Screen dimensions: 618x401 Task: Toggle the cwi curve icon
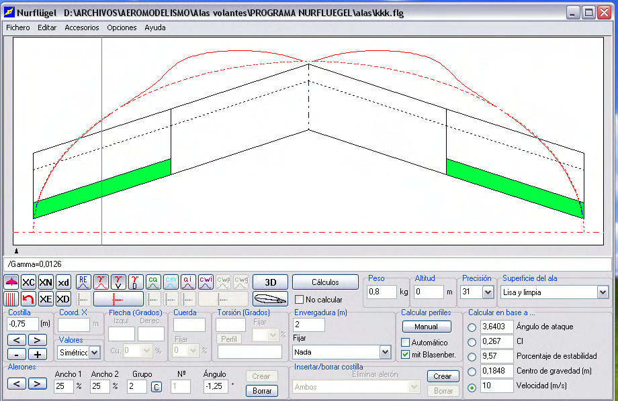click(206, 282)
